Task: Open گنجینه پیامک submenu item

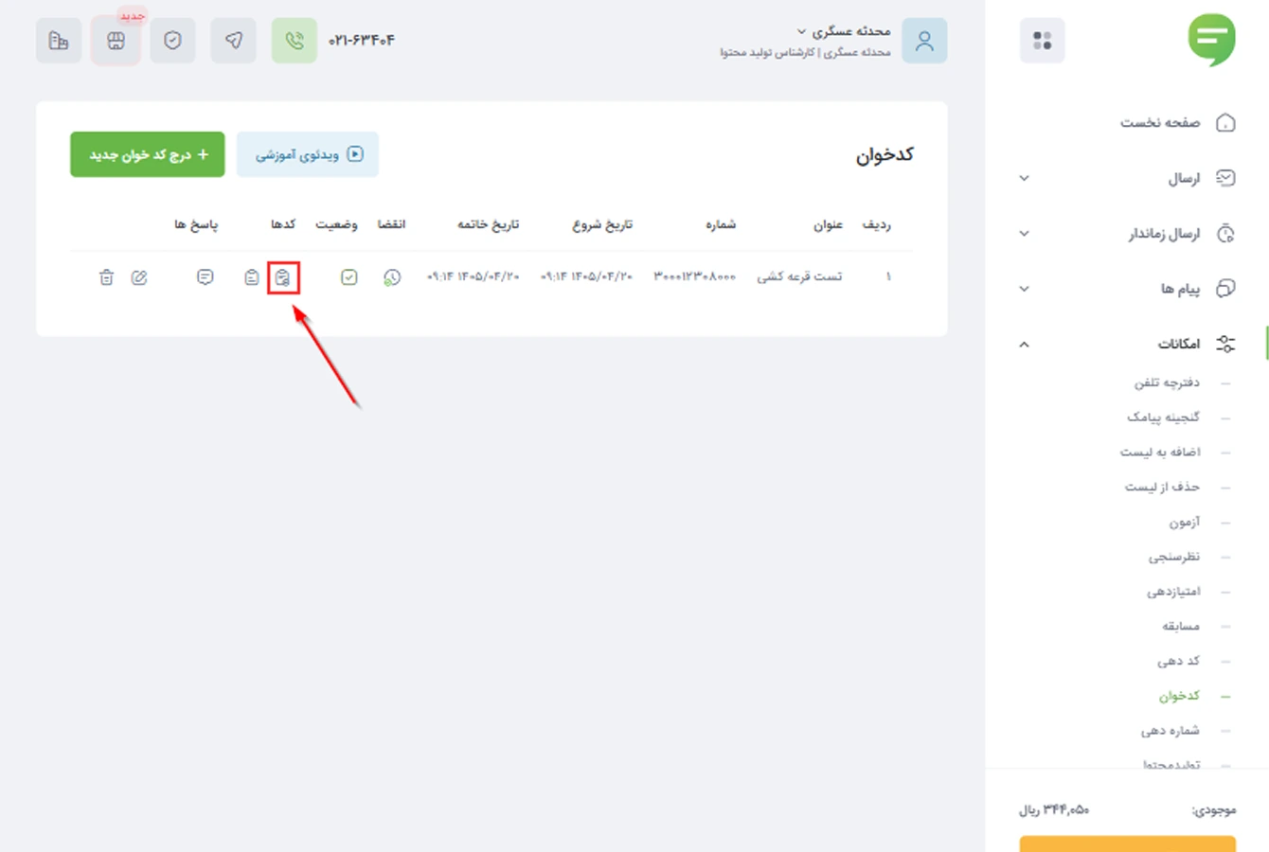Action: click(1163, 417)
